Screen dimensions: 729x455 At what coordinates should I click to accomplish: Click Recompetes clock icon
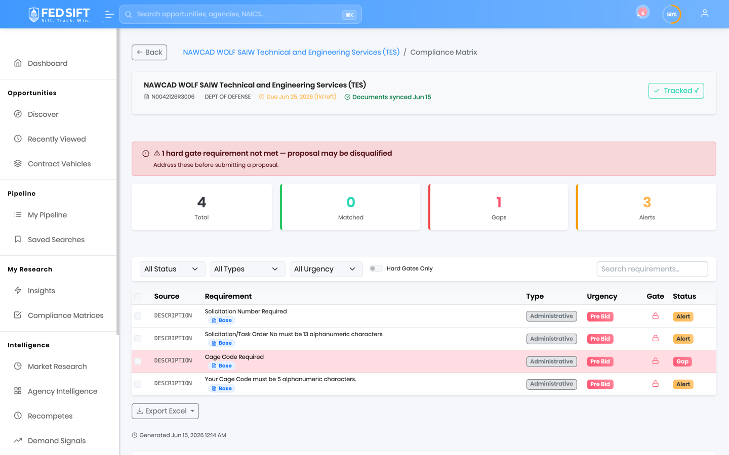(18, 416)
